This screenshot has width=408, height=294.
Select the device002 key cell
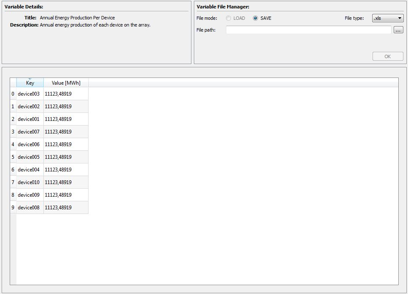30,106
